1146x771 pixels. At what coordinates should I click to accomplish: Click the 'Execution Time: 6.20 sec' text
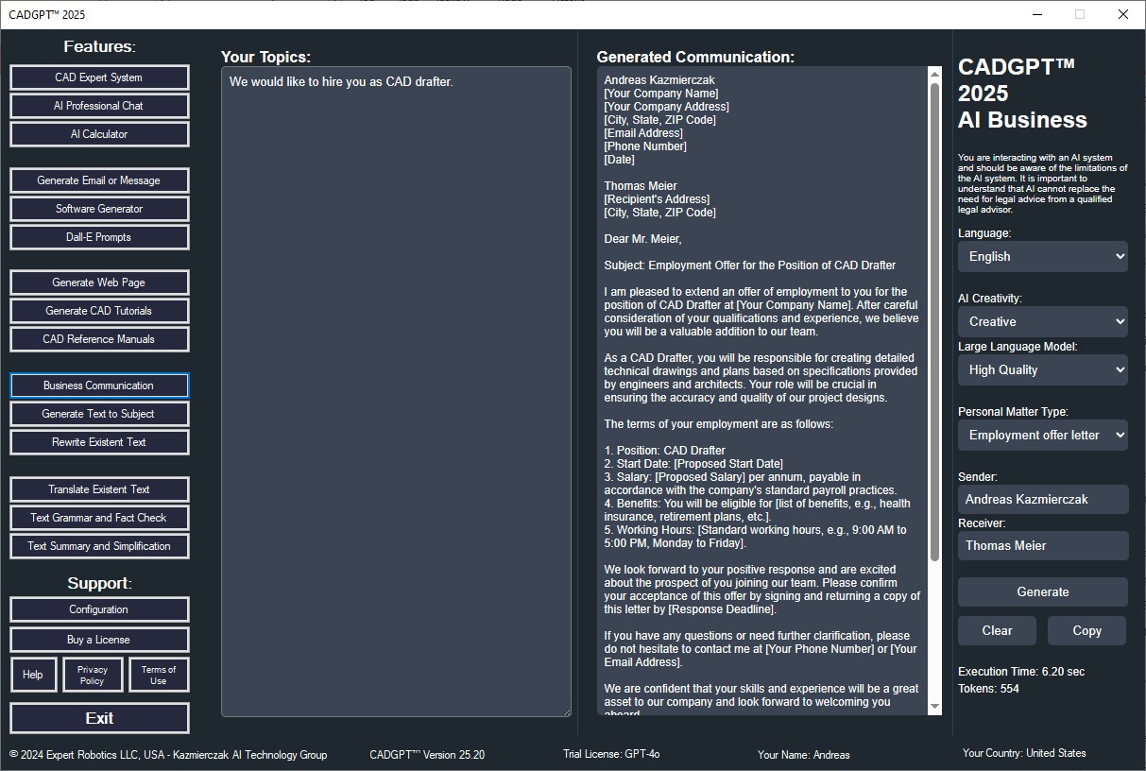pos(1021,672)
